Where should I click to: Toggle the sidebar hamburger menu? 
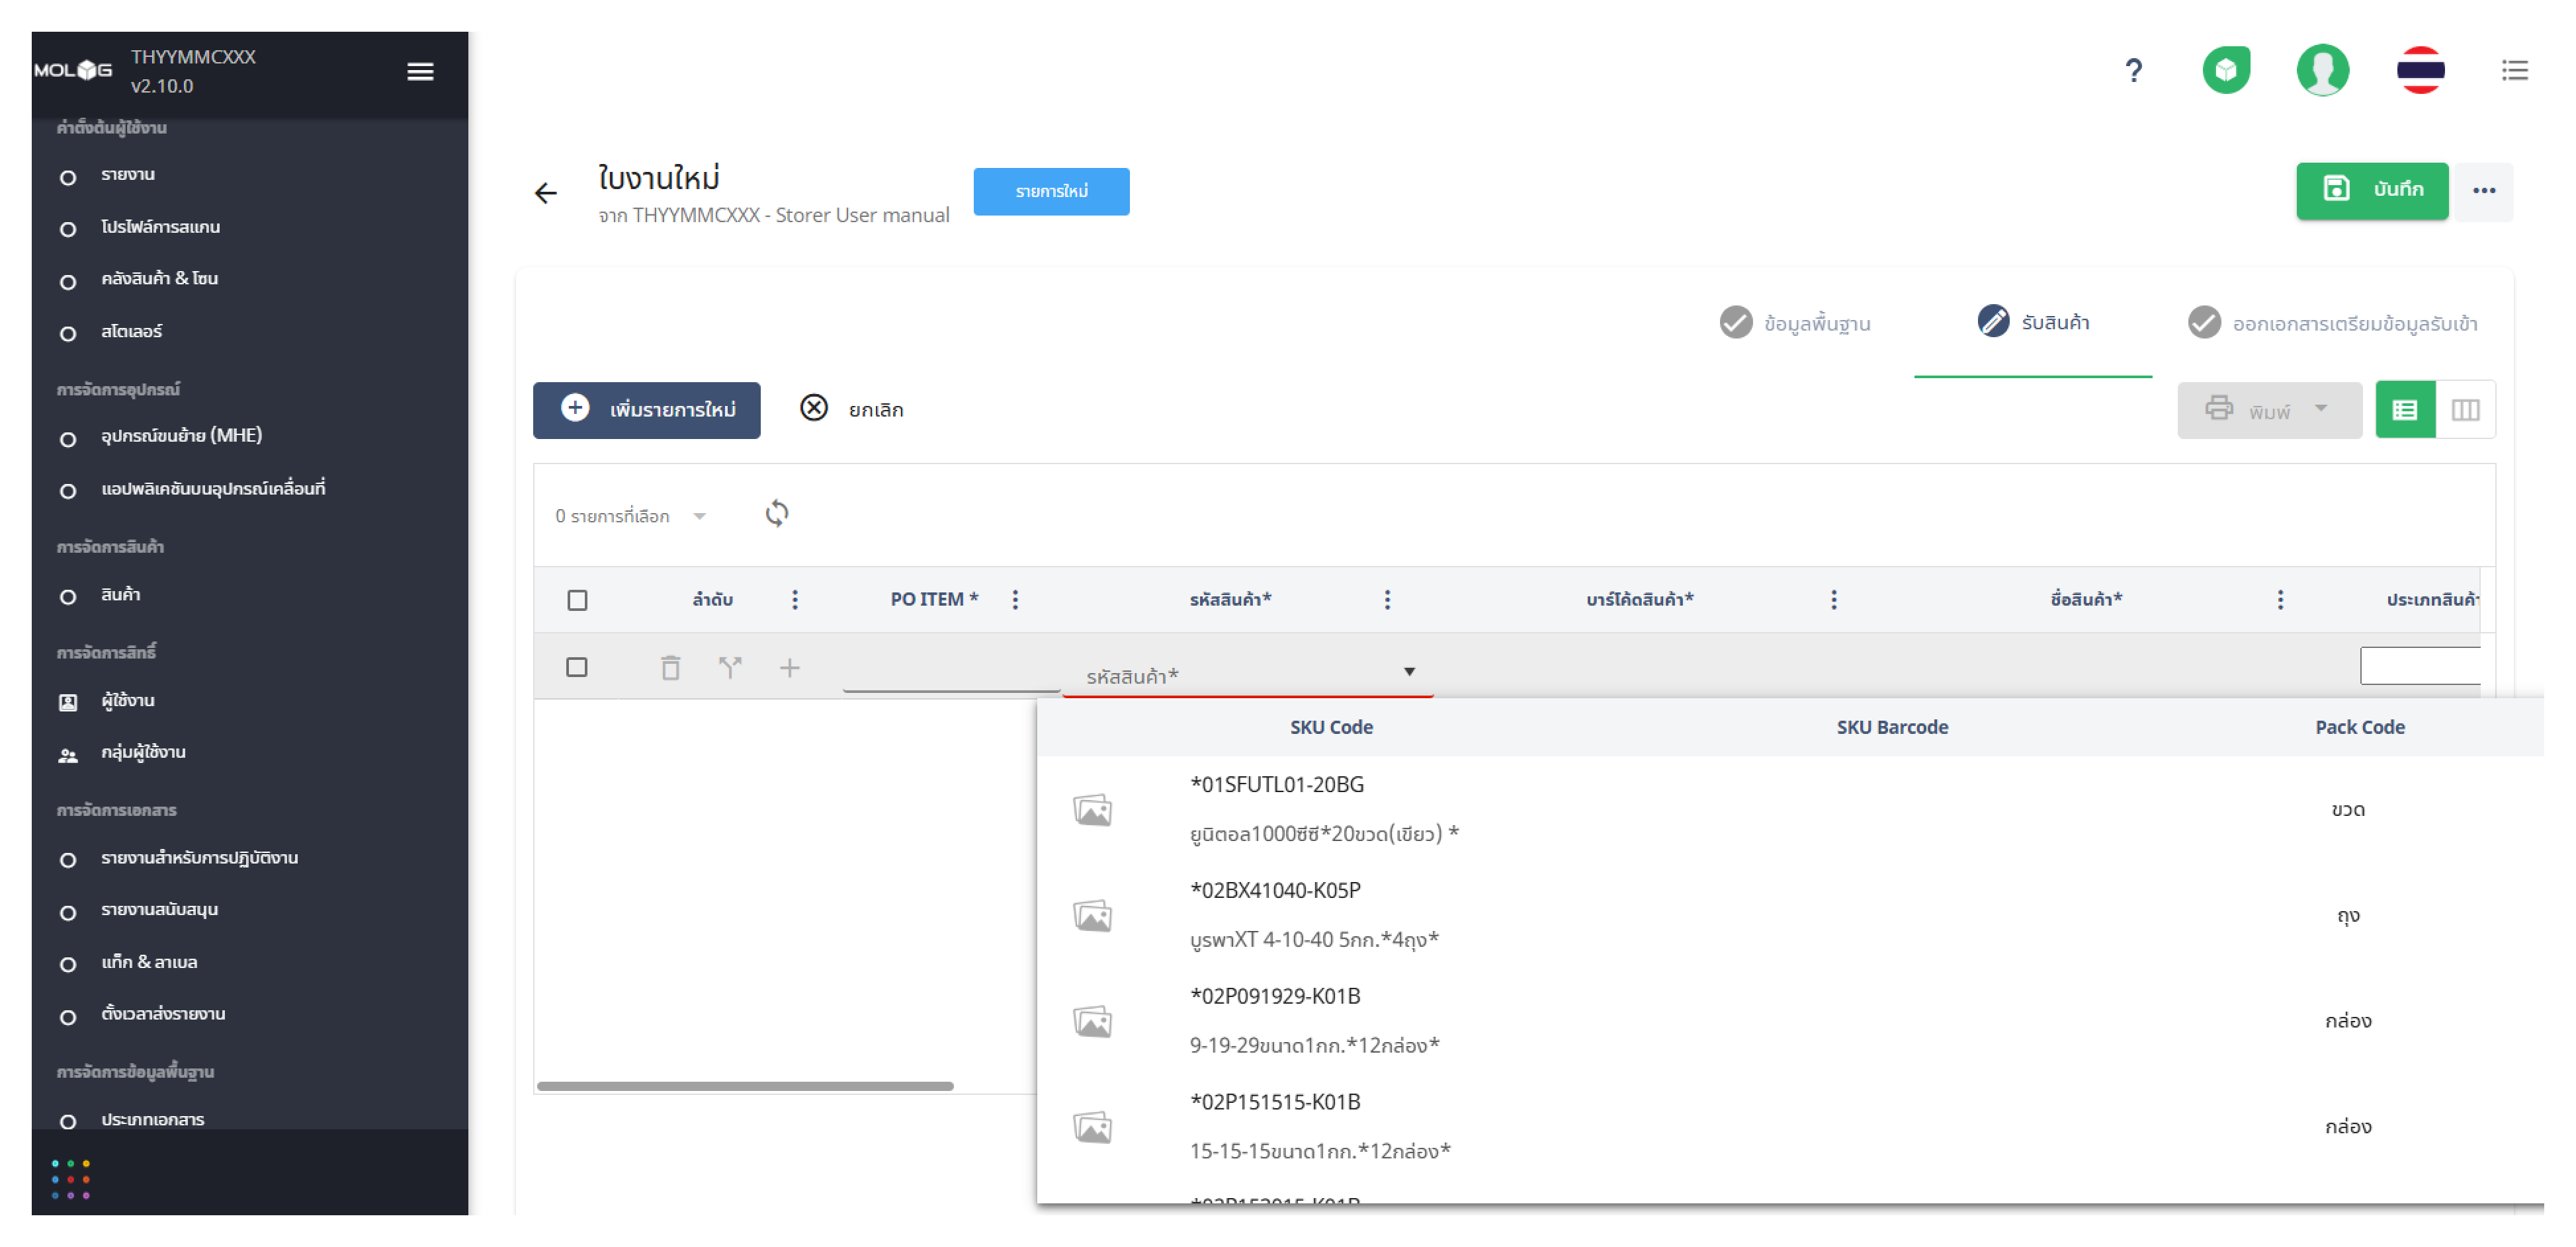click(420, 71)
